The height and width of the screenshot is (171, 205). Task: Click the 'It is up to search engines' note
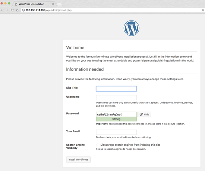click(x=121, y=149)
